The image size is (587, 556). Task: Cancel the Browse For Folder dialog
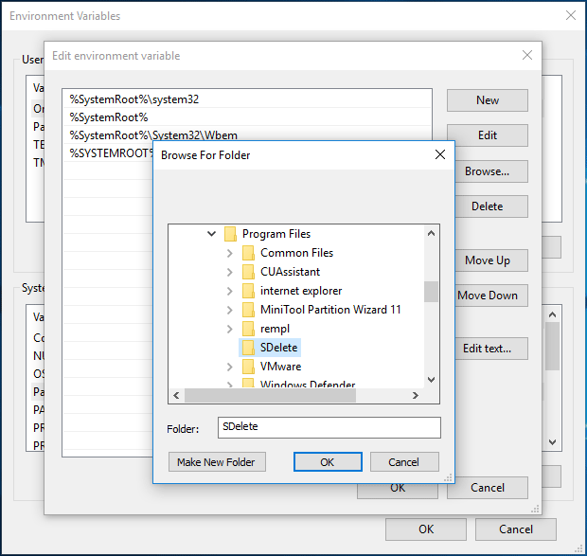[x=404, y=462]
